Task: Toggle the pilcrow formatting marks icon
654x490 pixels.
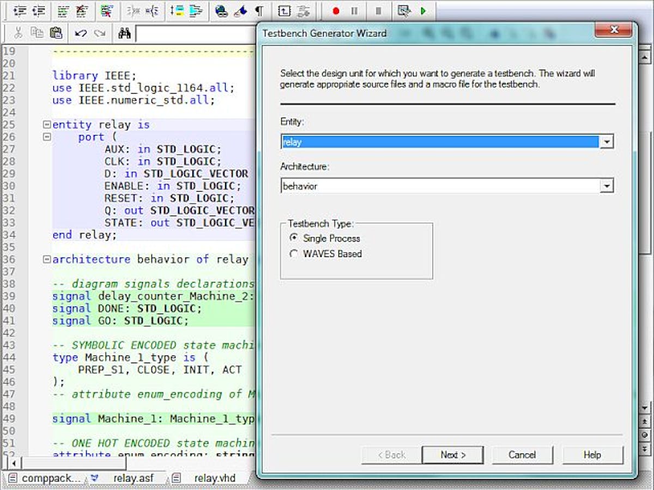Action: click(x=259, y=10)
